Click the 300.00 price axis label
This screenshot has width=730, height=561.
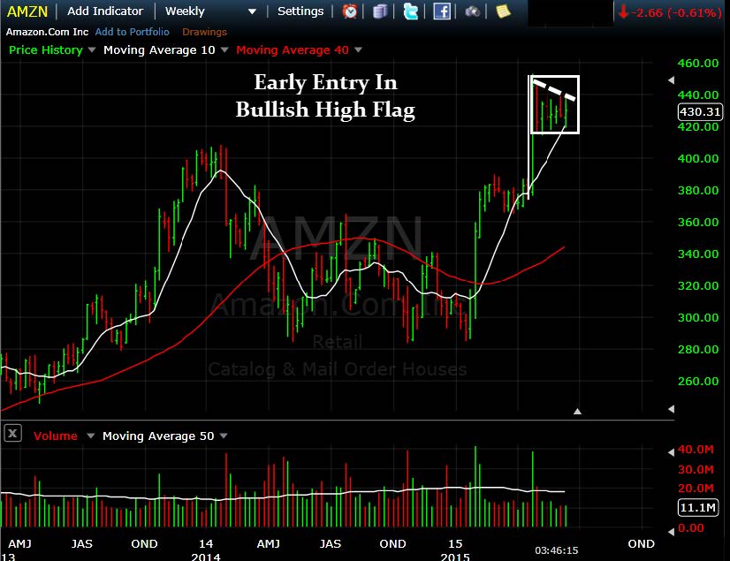click(698, 317)
